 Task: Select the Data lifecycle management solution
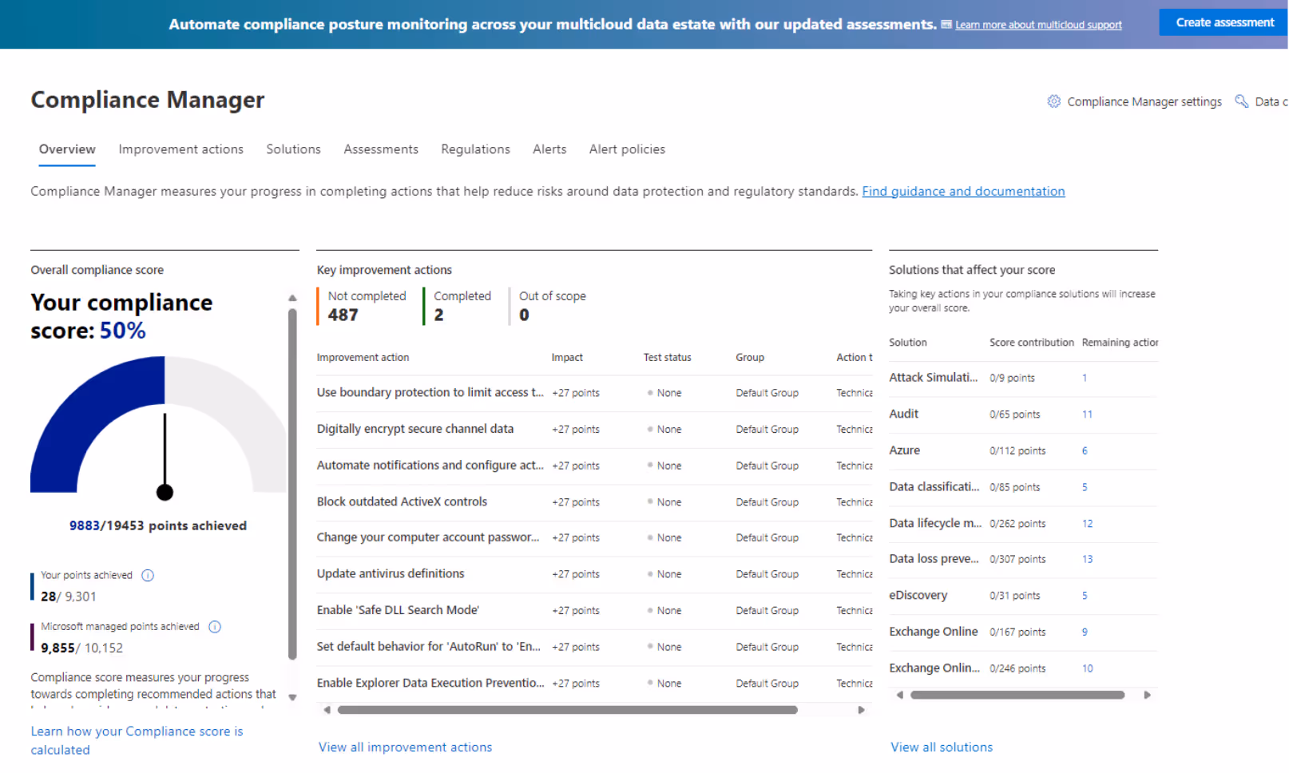coord(935,523)
